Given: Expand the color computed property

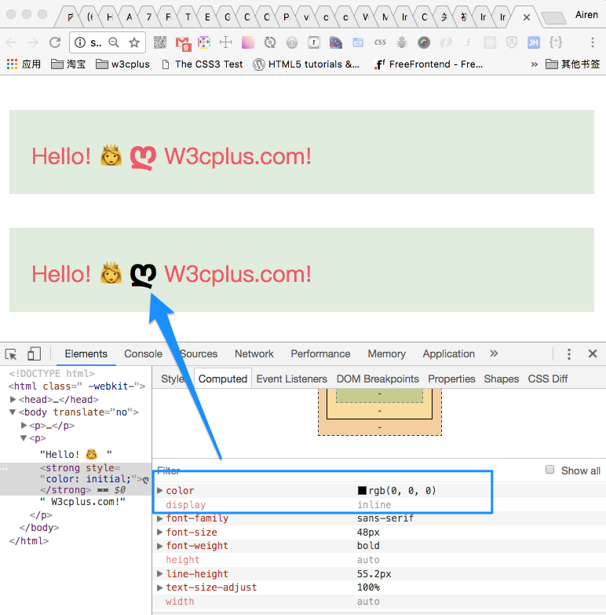Looking at the screenshot, I should (x=159, y=490).
